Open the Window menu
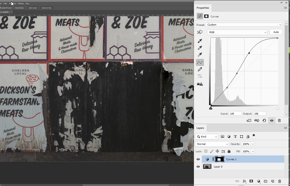Viewport: 290px width, 186px height. coord(21,3)
